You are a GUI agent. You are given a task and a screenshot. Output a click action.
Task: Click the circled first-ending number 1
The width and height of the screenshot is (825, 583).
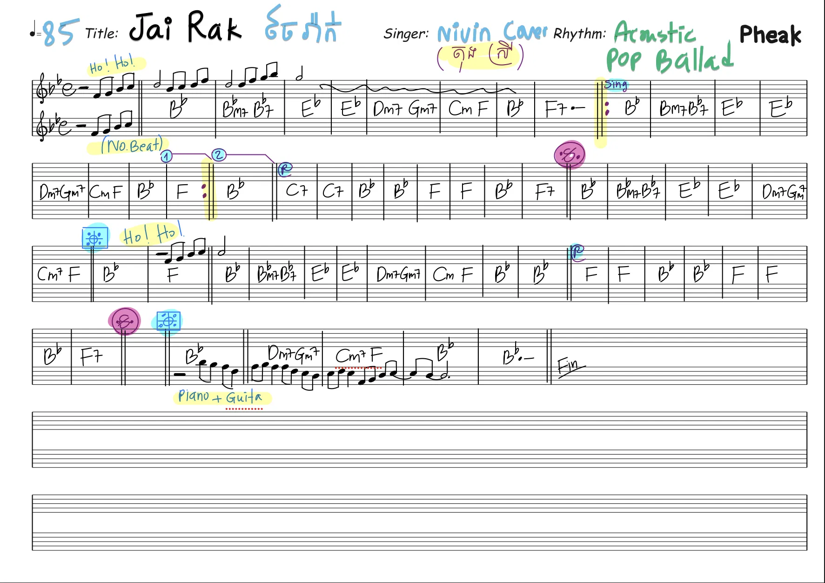(166, 156)
